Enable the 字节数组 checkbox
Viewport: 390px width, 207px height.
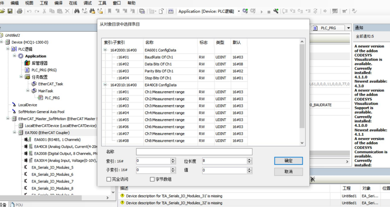point(152,179)
